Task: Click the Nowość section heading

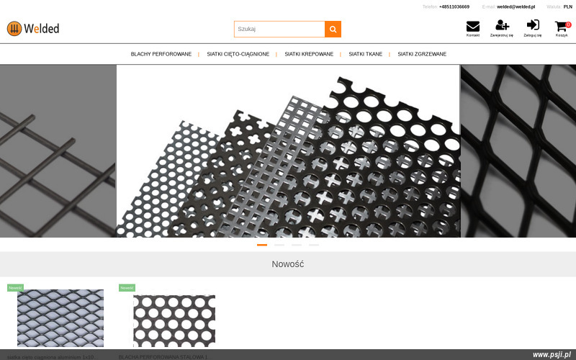Action: pos(287,264)
